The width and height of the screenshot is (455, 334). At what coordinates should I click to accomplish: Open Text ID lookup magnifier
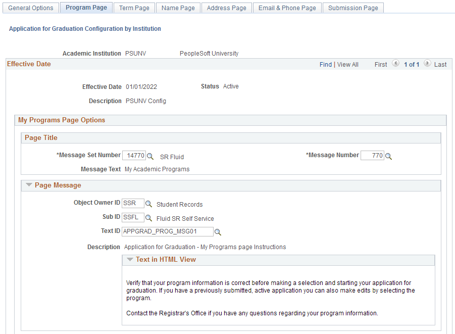pyautogui.click(x=218, y=232)
